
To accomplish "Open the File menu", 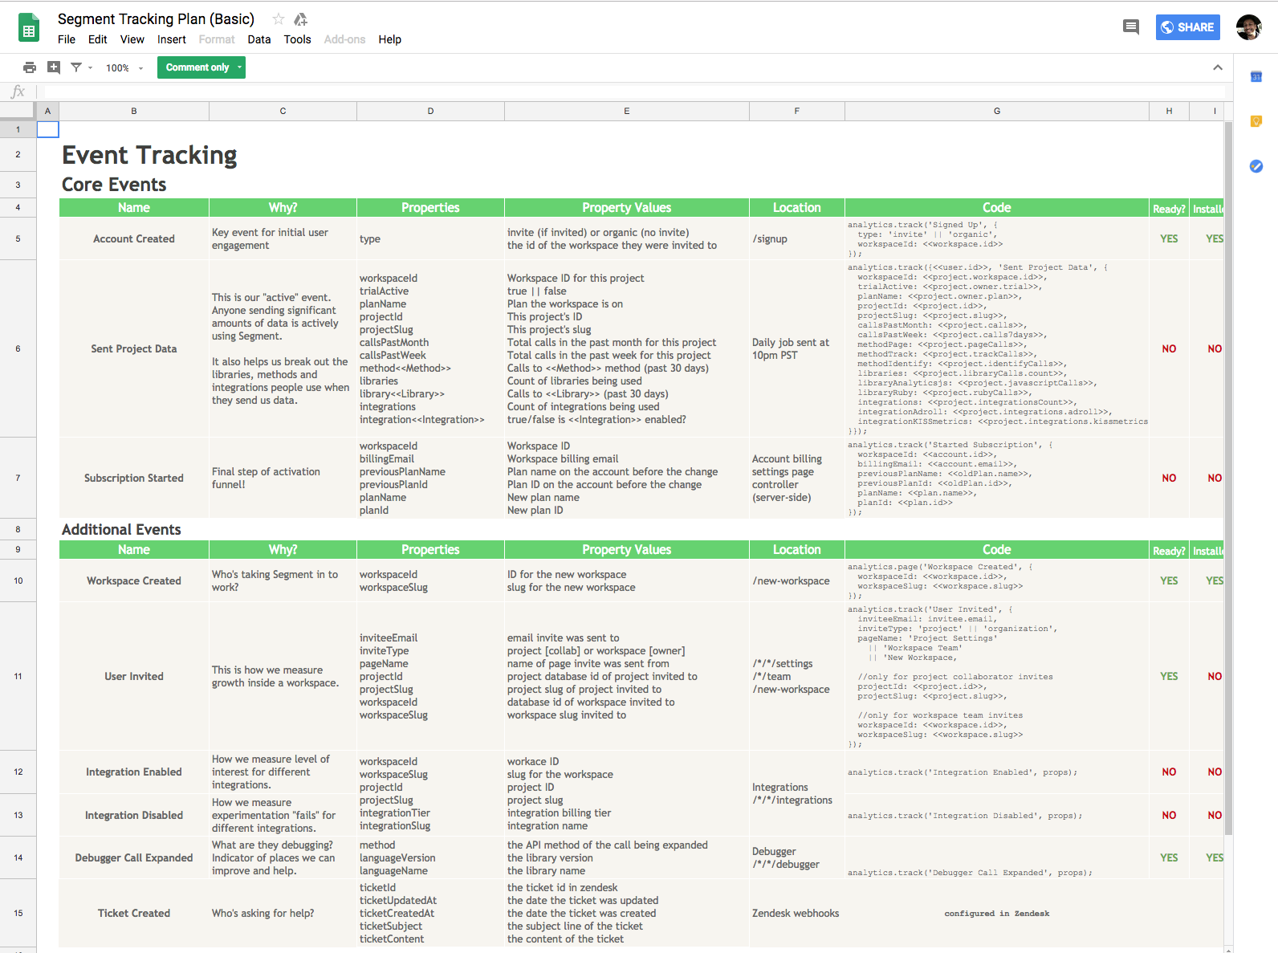I will pos(67,39).
